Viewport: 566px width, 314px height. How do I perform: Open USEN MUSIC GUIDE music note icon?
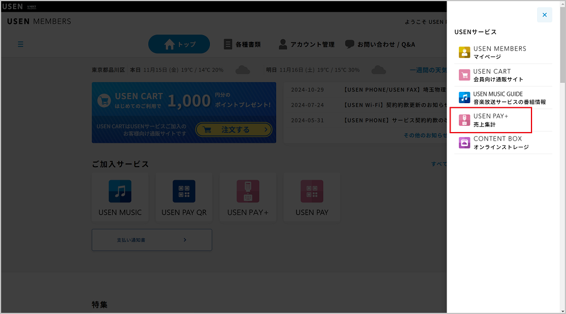tap(464, 97)
